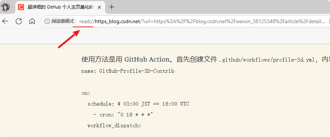Click the read:// prefix in the address bar
Image resolution: width=330 pixels, height=137 pixels.
87,21
